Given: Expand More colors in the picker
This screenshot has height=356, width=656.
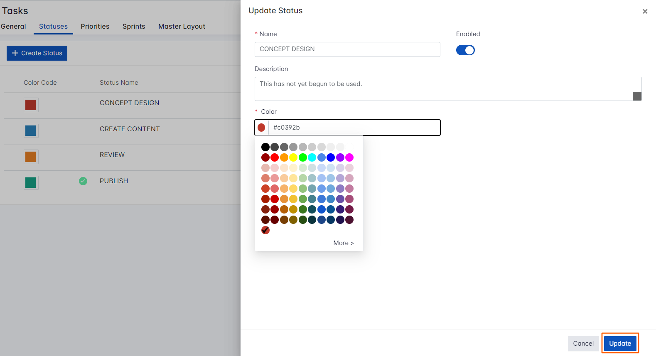Looking at the screenshot, I should coord(343,243).
